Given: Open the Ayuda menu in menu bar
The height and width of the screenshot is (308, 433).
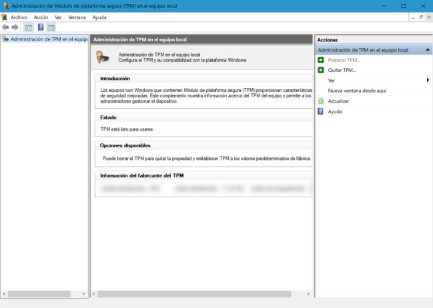Looking at the screenshot, I should (x=99, y=17).
